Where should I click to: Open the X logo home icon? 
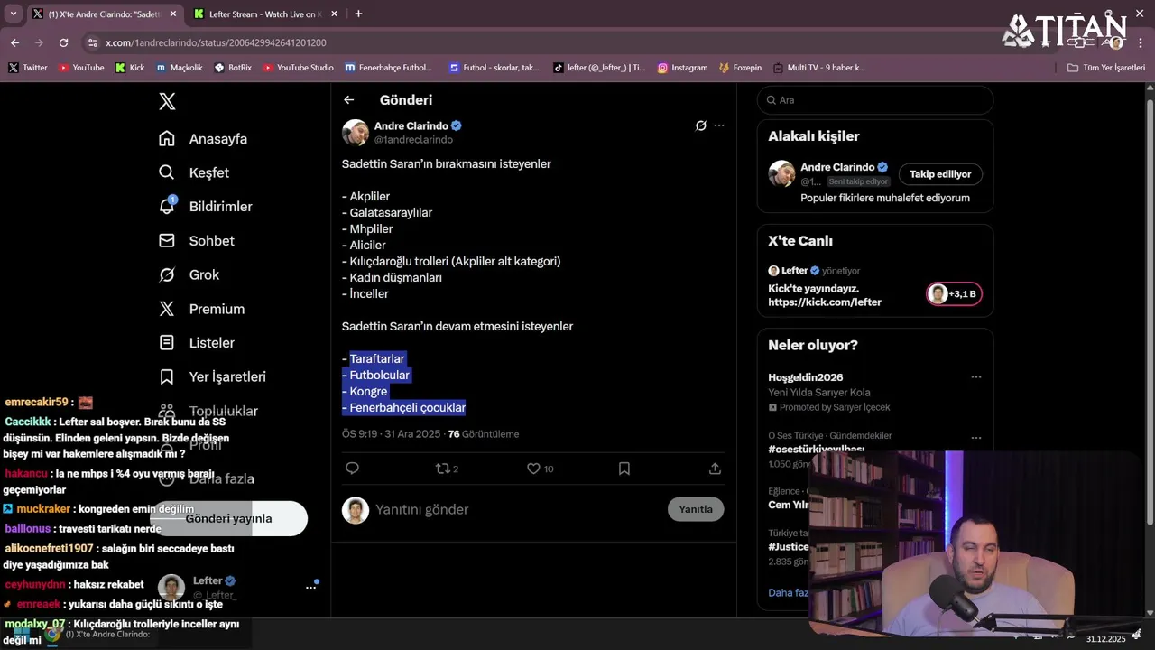click(x=167, y=101)
